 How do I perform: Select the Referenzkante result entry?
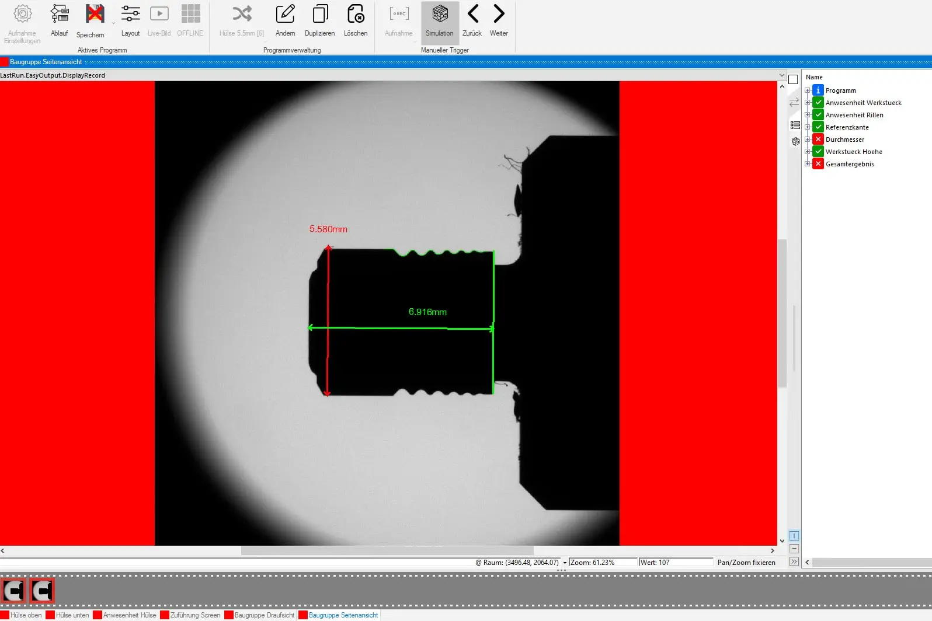pos(847,127)
